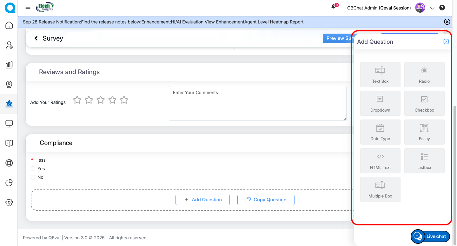
Task: Add an Essay question type
Action: tap(424, 132)
